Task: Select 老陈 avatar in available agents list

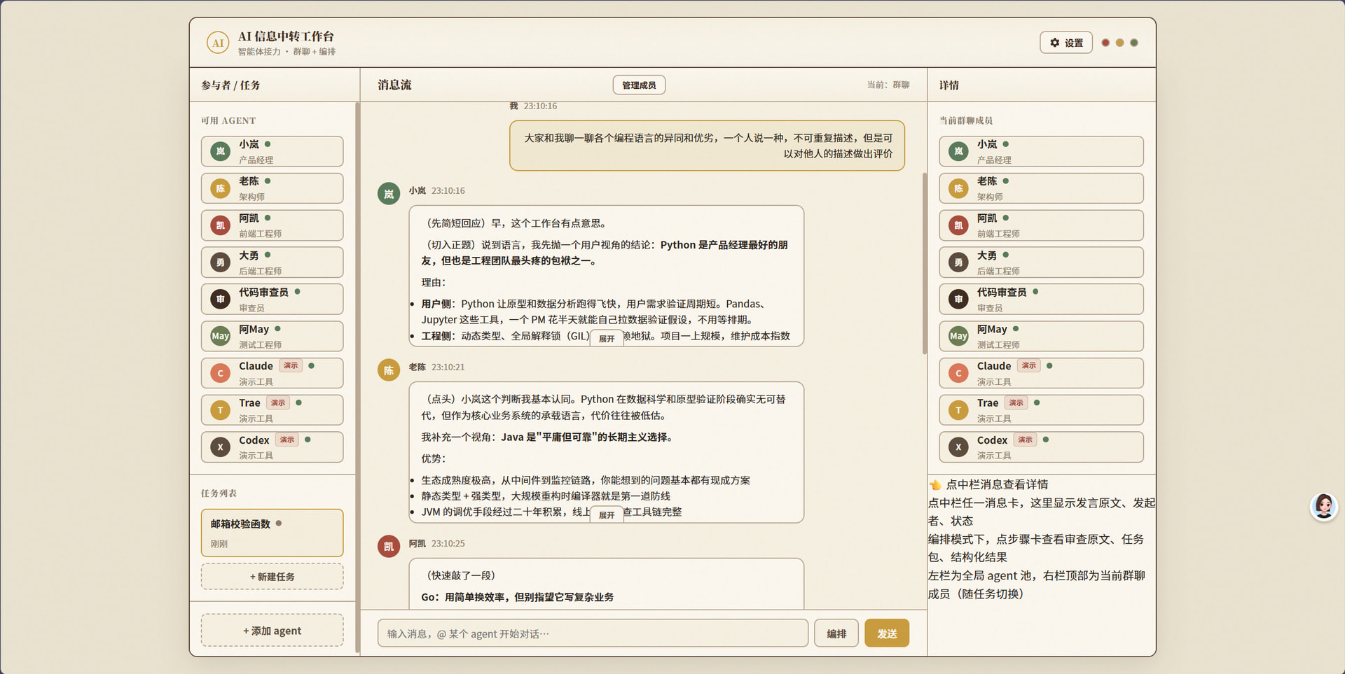Action: [x=221, y=188]
